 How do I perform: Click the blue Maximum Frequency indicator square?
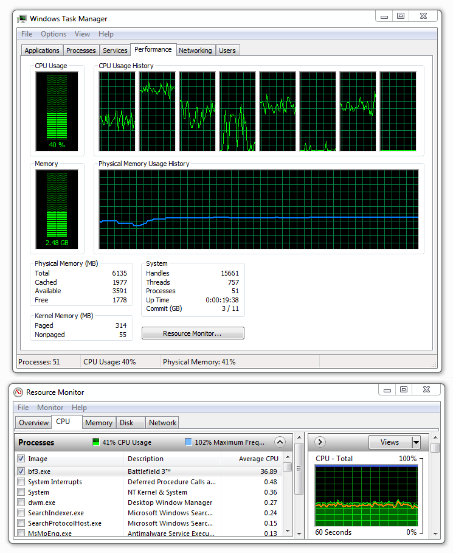[188, 442]
